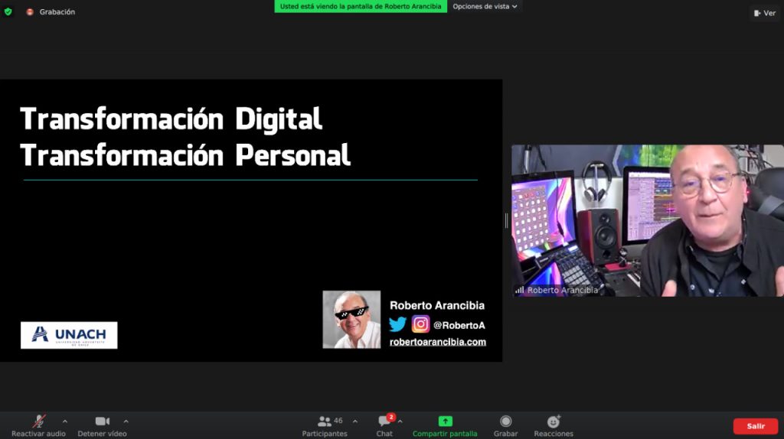Open the Opciones de vista menu

click(x=485, y=6)
